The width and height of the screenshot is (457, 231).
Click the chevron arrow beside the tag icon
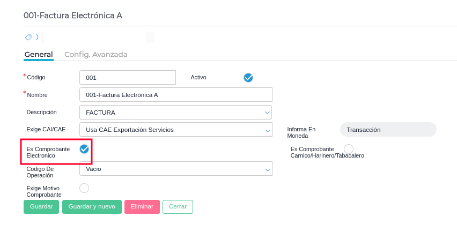coord(37,38)
